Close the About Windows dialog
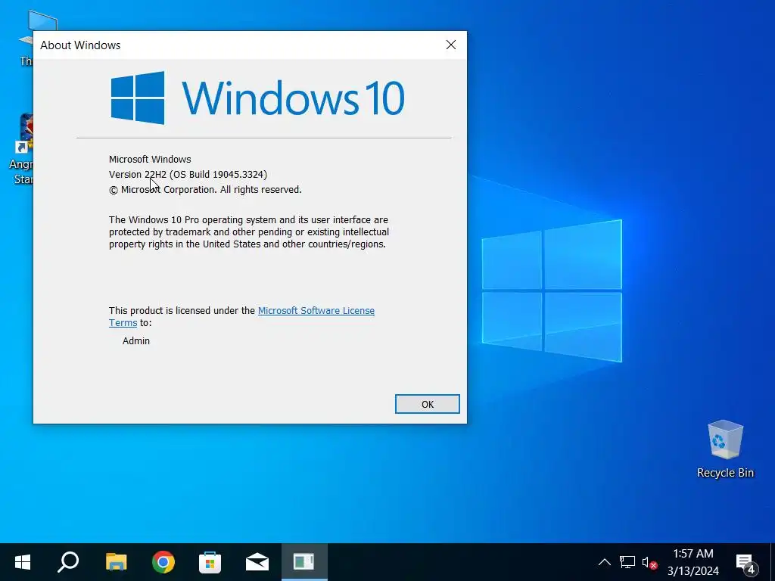The image size is (775, 581). [x=451, y=45]
